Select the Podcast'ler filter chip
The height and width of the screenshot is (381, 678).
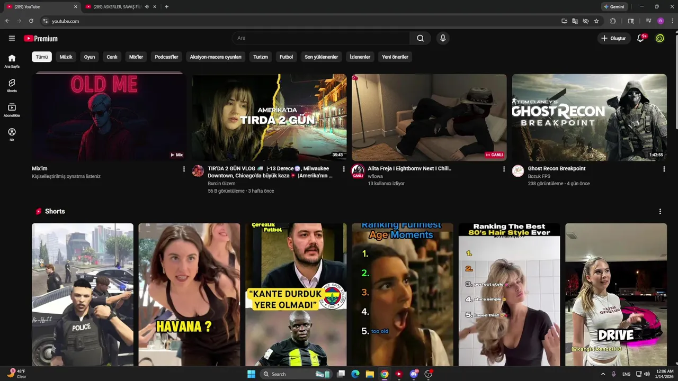coord(166,57)
